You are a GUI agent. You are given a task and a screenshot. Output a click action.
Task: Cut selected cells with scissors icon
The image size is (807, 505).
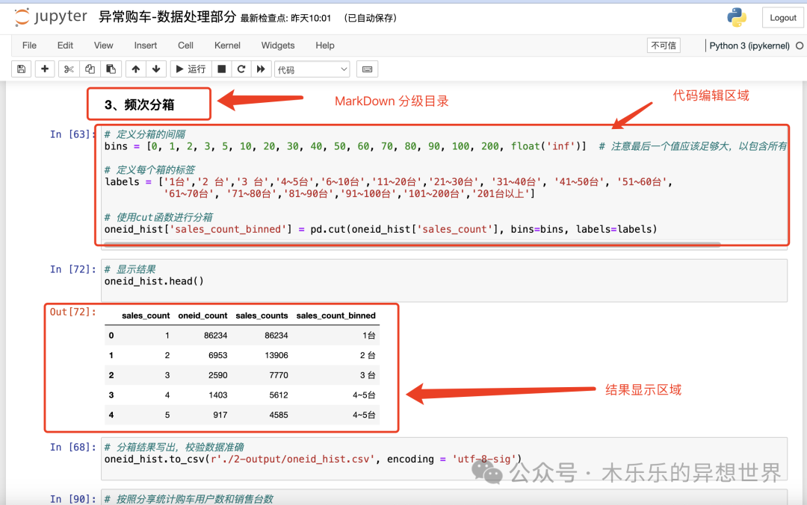tap(69, 69)
